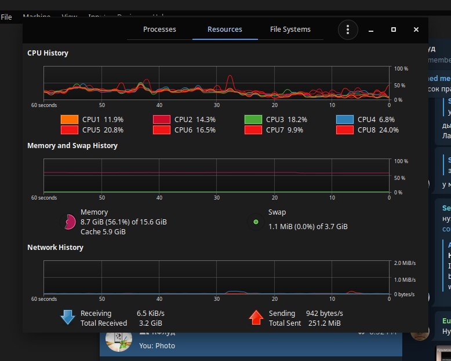Screen dimensions: 451x361
Task: Click the red Sending arrow icon
Action: [256, 318]
